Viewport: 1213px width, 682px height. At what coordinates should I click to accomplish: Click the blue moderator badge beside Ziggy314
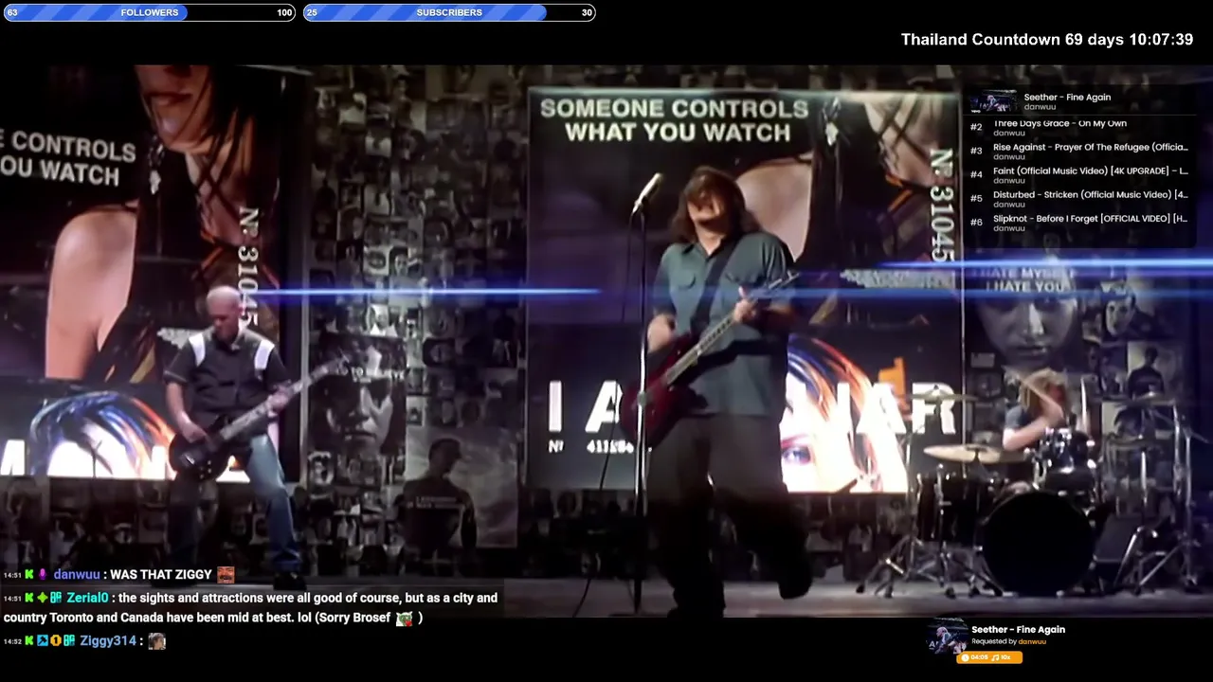coord(43,641)
